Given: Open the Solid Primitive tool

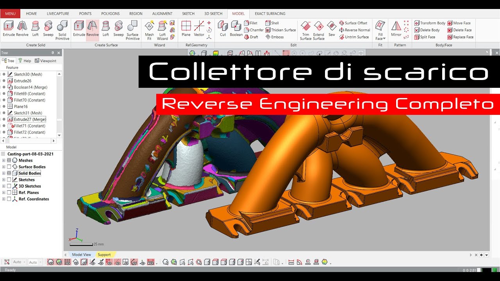Looking at the screenshot, I should [x=62, y=31].
